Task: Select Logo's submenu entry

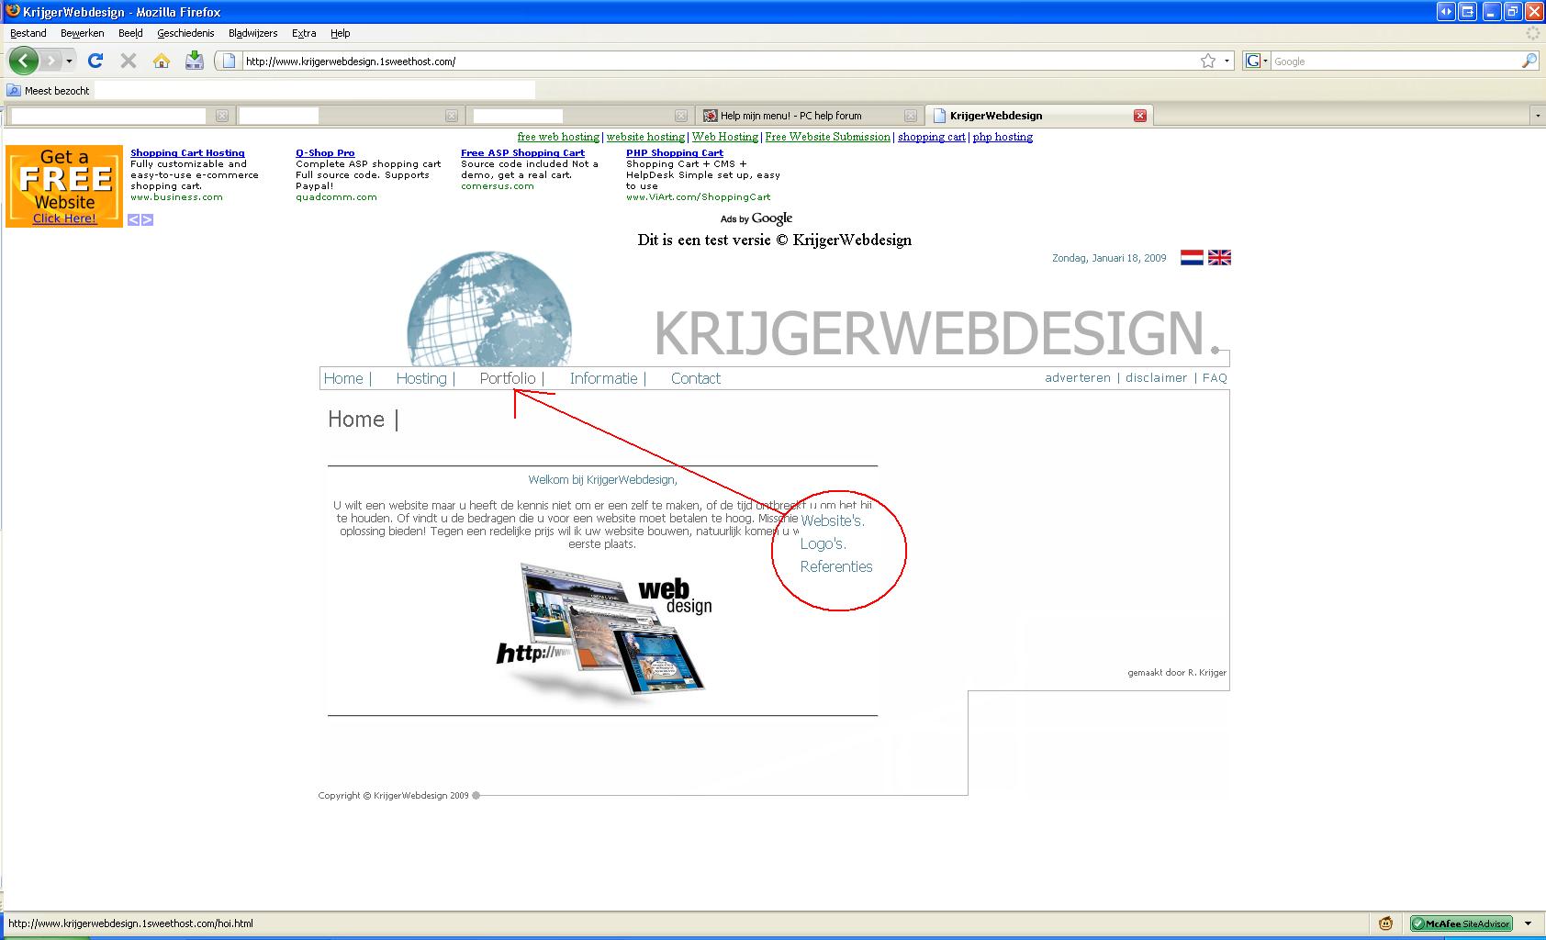Action: [823, 543]
